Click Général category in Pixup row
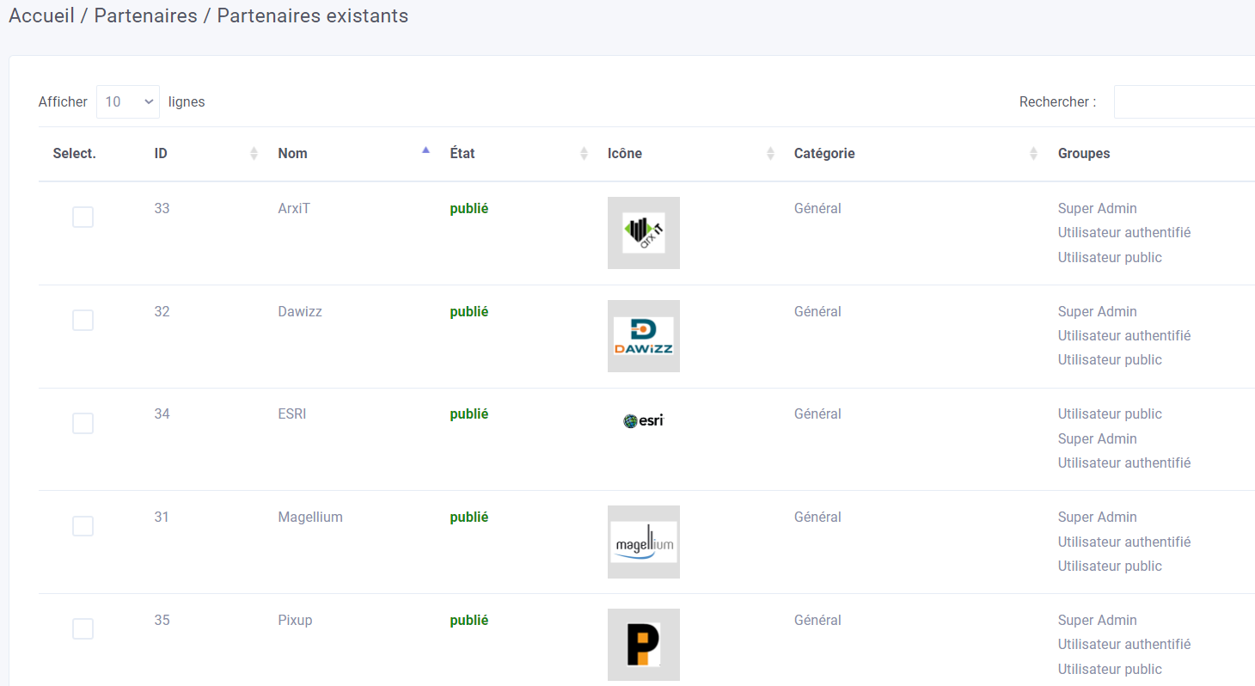Viewport: 1255px width, 686px height. [x=817, y=621]
